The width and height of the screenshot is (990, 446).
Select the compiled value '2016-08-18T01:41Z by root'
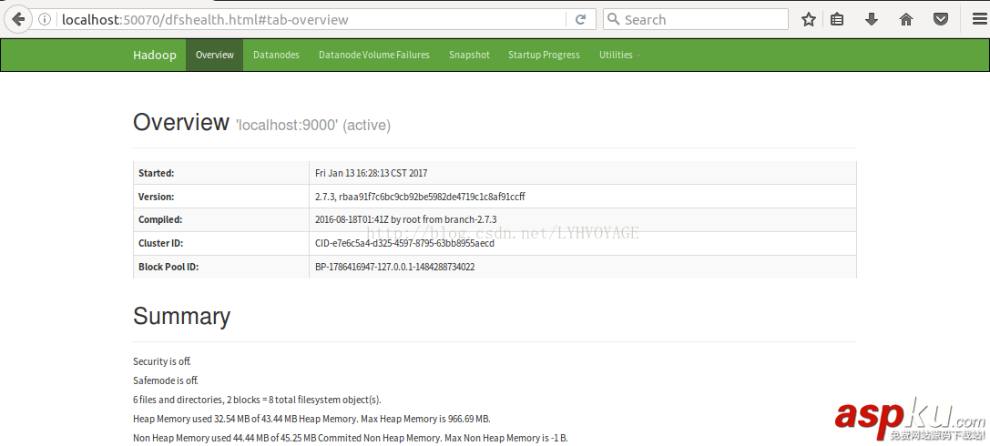coord(406,219)
